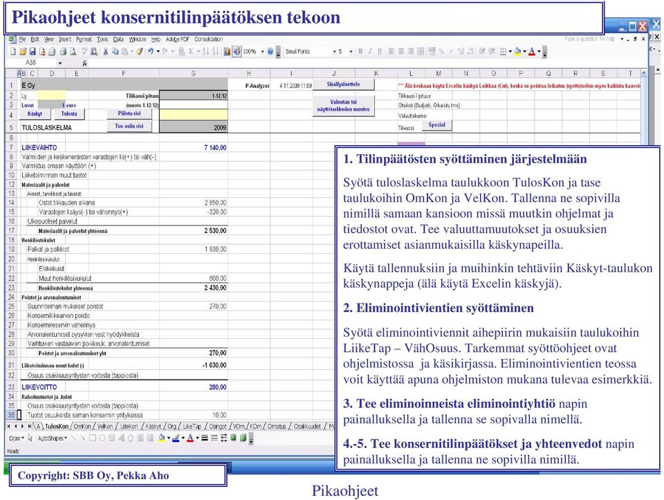The height and width of the screenshot is (500, 664).
Task: Click the Valuutan tai näyttötarkkuuden muutos button
Action: pos(344,105)
